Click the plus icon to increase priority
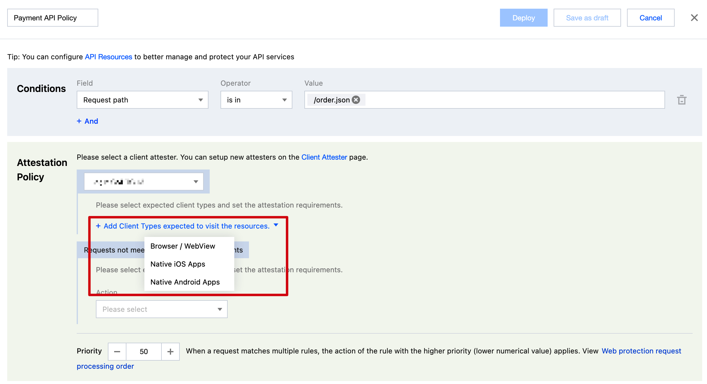 coord(170,351)
